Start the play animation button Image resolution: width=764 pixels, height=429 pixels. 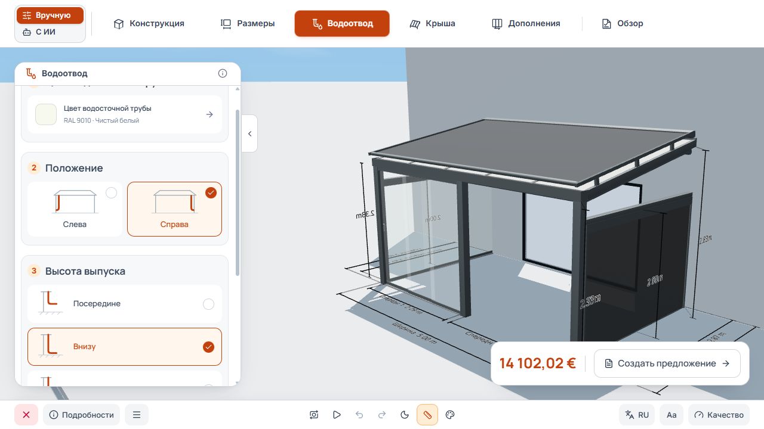[x=337, y=415]
